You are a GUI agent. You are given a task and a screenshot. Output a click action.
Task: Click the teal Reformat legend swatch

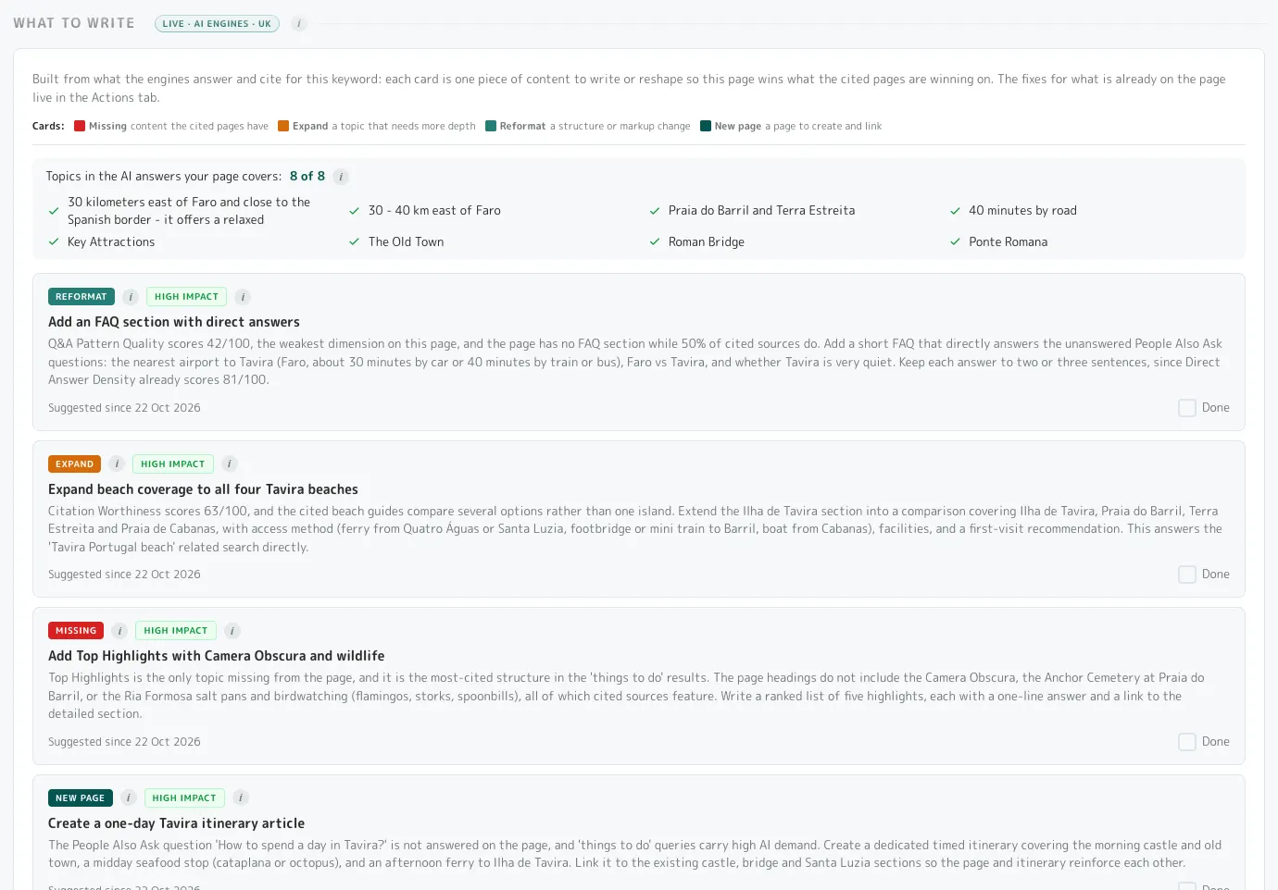tap(491, 126)
